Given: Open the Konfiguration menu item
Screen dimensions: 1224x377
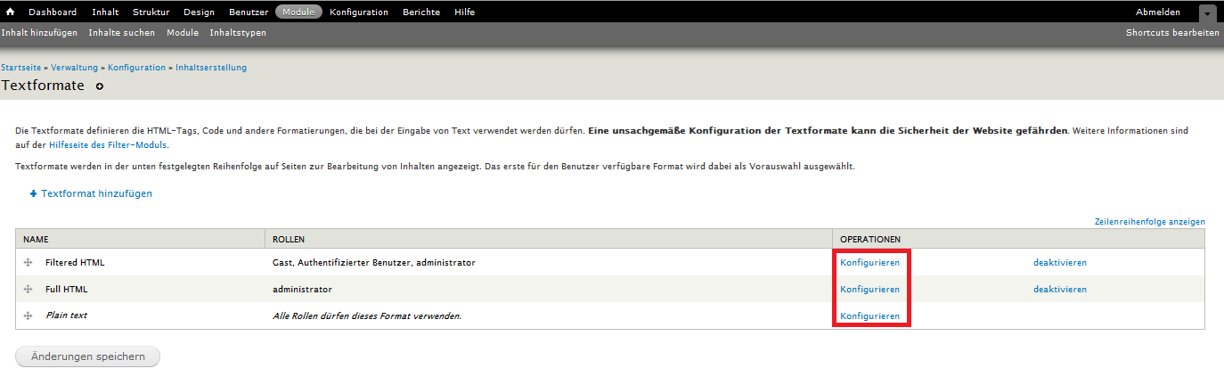Looking at the screenshot, I should point(359,12).
